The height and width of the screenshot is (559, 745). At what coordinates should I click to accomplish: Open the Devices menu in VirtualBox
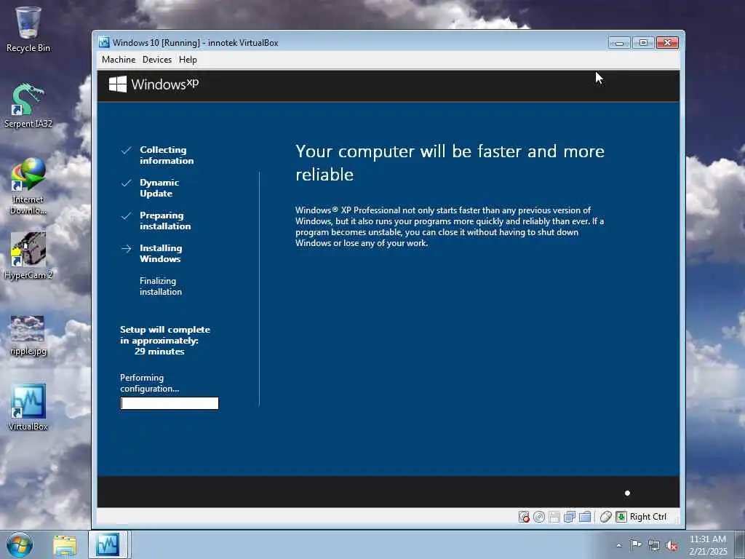pyautogui.click(x=157, y=60)
